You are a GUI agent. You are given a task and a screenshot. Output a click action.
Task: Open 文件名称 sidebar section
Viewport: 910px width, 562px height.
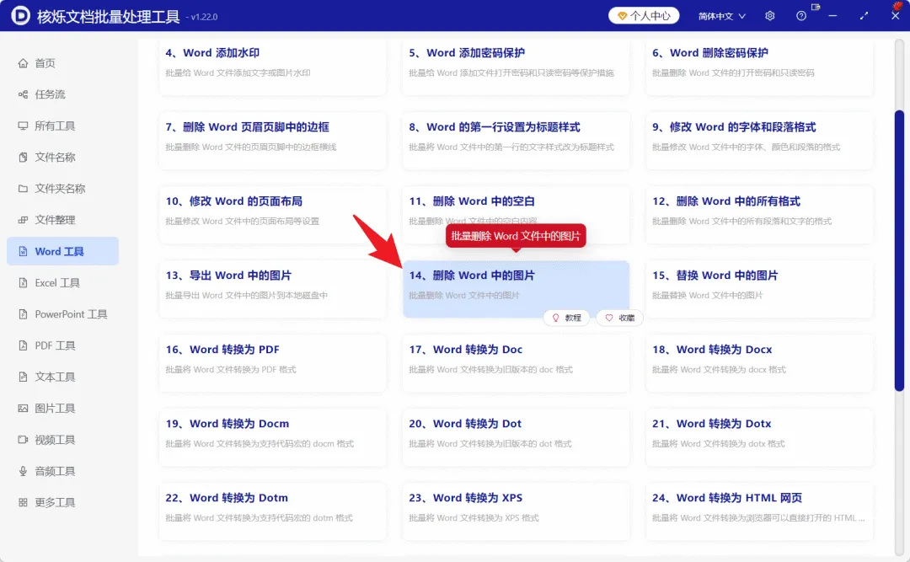(62, 158)
